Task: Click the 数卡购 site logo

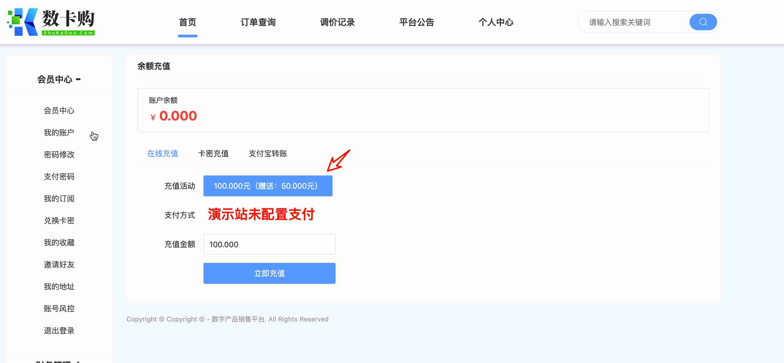Action: pos(51,22)
